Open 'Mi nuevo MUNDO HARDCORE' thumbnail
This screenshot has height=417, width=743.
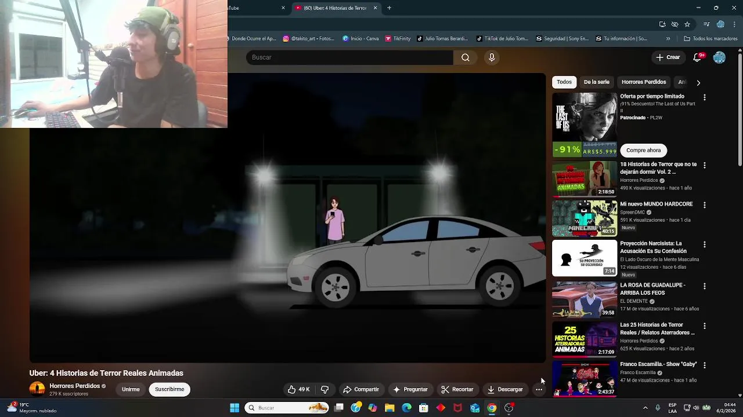pyautogui.click(x=585, y=218)
